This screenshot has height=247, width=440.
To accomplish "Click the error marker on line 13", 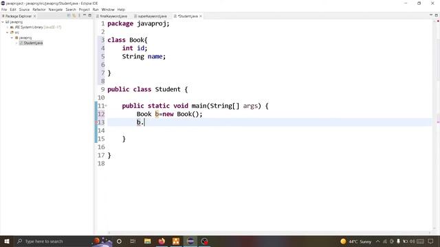I will pos(96,122).
